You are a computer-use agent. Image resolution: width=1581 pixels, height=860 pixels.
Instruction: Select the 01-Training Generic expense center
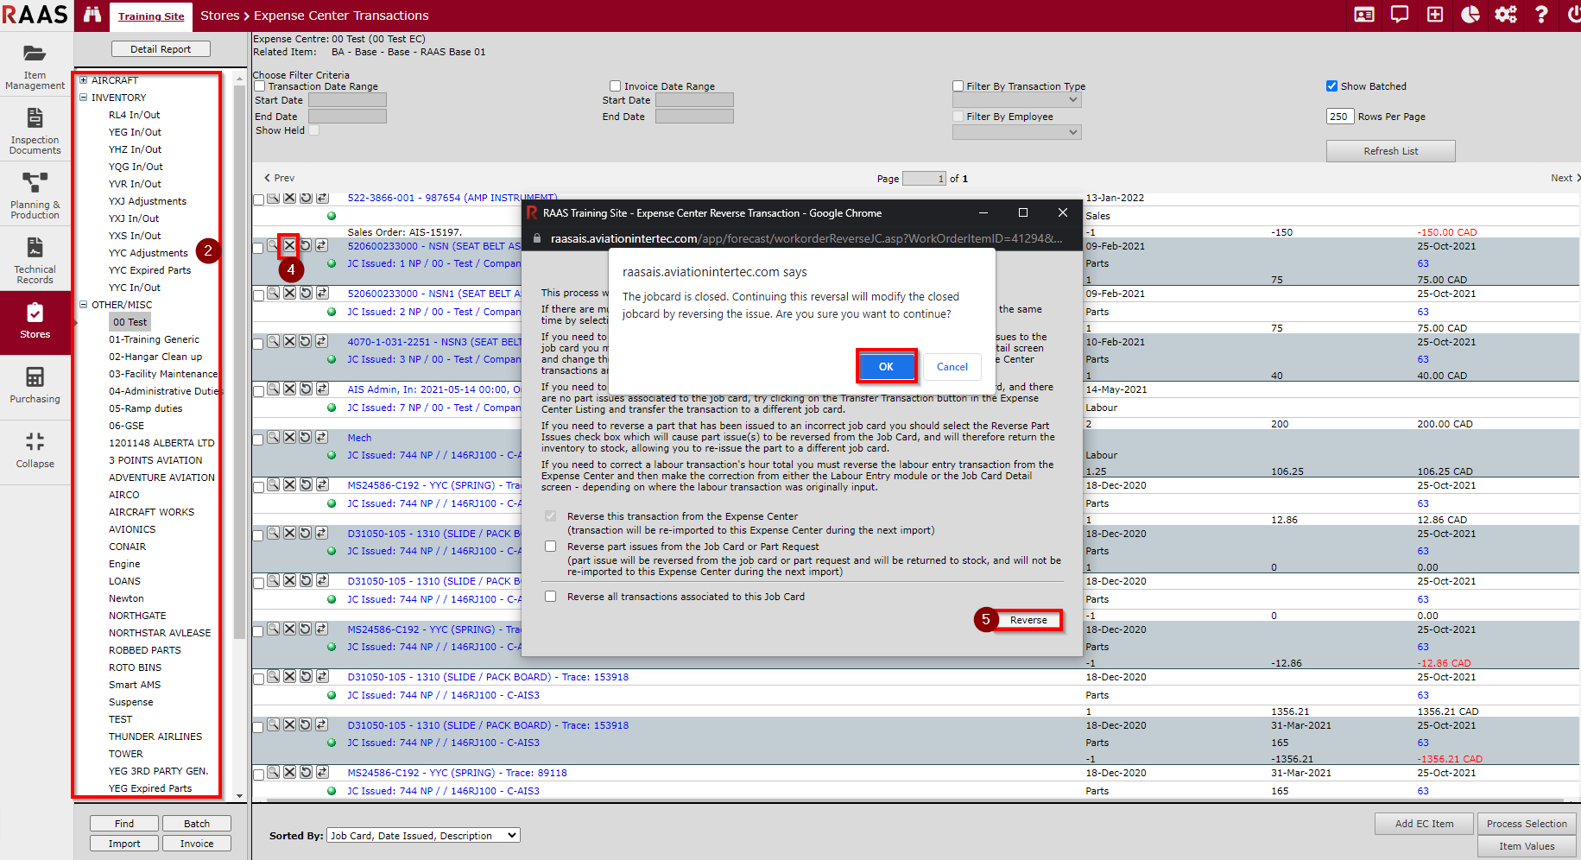click(x=154, y=339)
